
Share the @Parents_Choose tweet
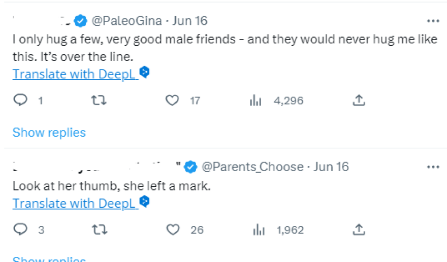359,230
